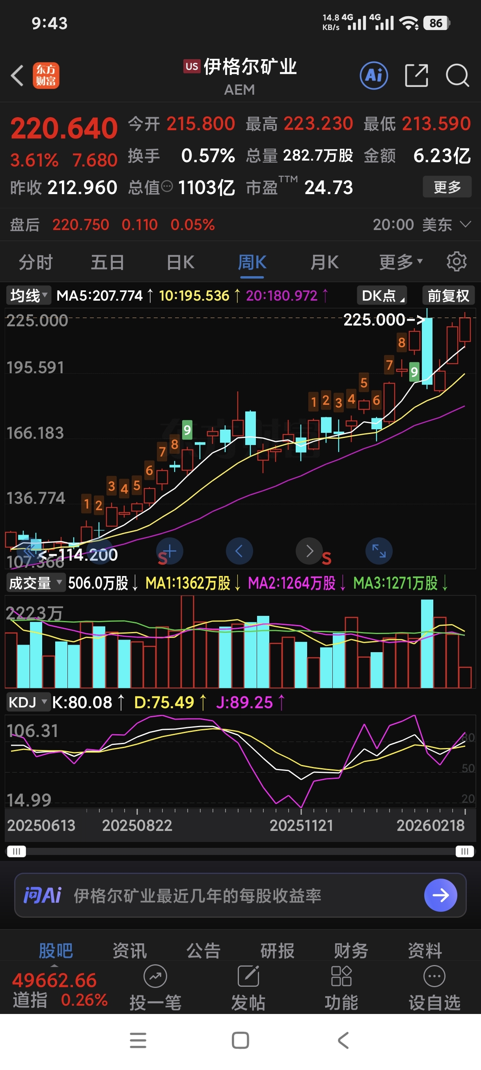Viewport: 481px width, 1070px height.
Task: Tap the US market badge
Action: click(192, 66)
